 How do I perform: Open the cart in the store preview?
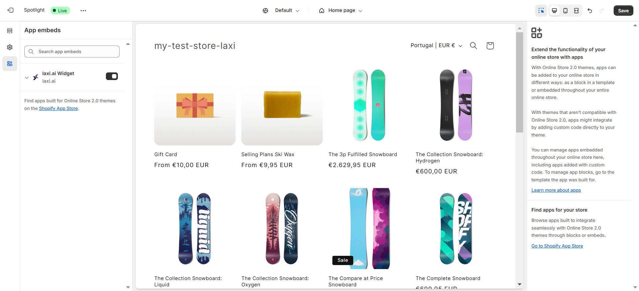point(490,46)
